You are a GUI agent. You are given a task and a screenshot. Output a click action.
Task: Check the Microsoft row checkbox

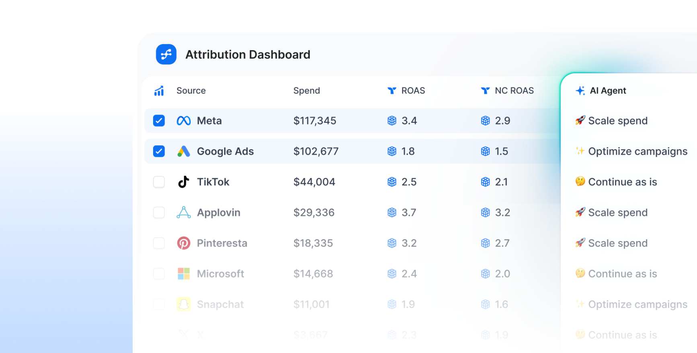[x=159, y=274]
